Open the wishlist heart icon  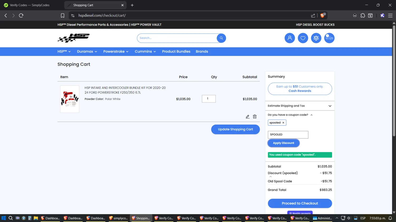pos(303,38)
